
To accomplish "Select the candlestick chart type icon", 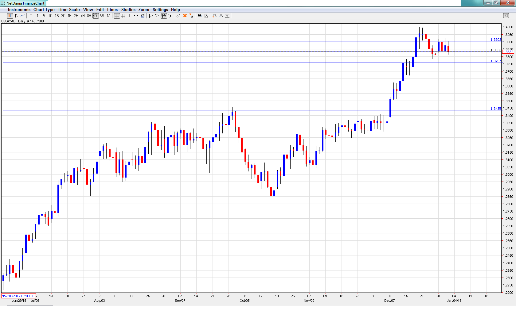I will [x=10, y=16].
